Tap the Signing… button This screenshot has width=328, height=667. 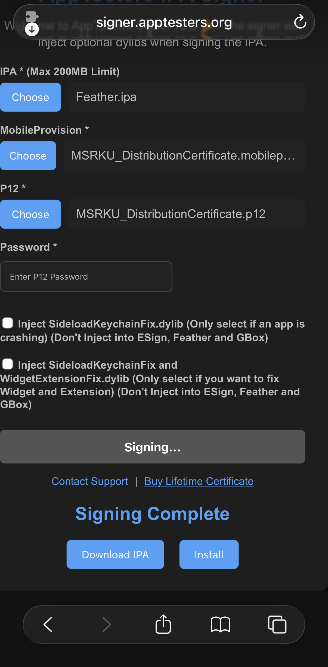coord(152,447)
